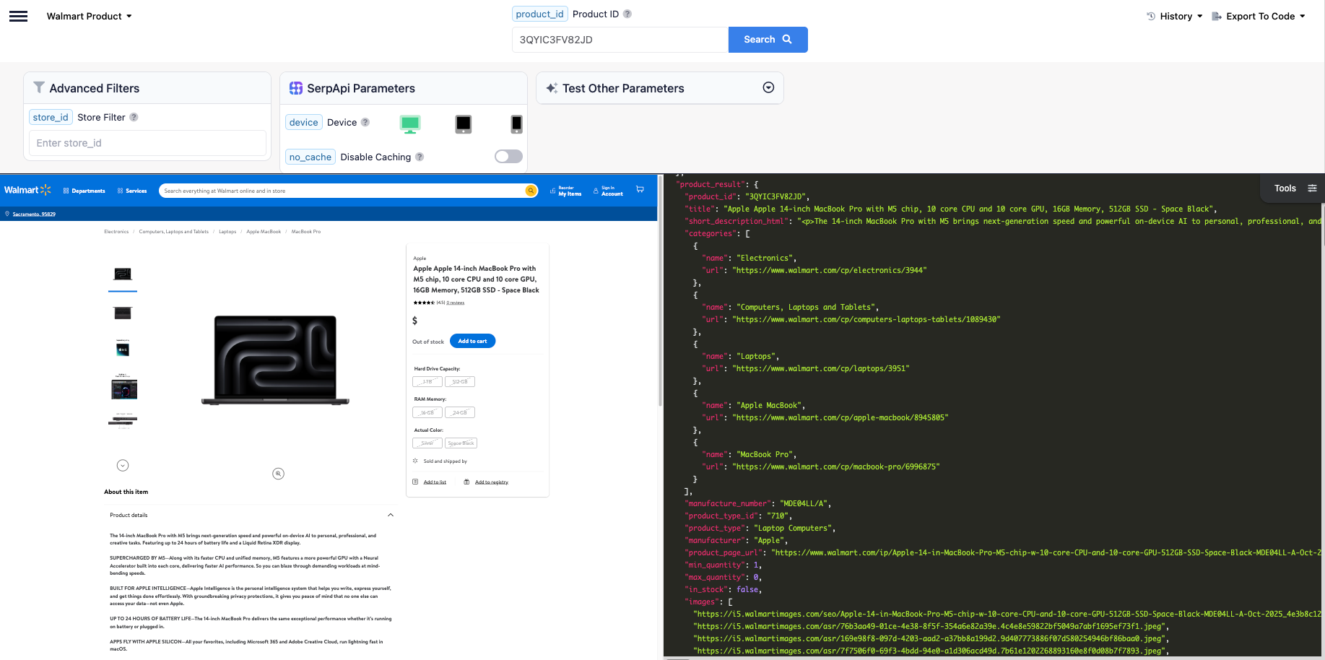The image size is (1325, 660).
Task: Click the Add to cart button
Action: tap(472, 341)
